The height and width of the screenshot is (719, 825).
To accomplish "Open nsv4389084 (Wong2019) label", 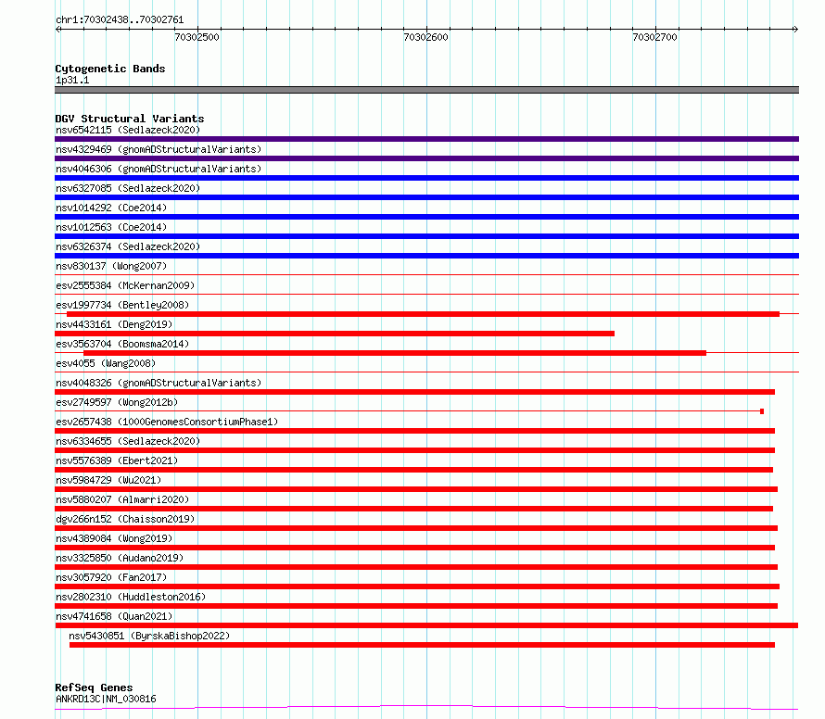I will tap(114, 538).
